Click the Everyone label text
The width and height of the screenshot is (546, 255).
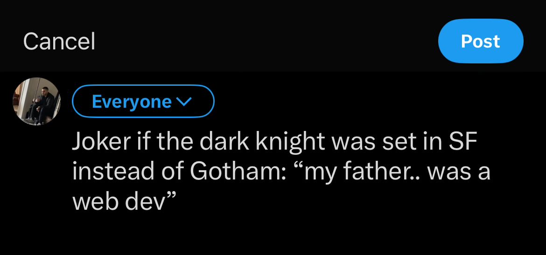(132, 101)
